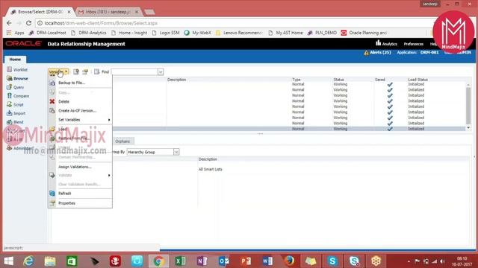
Task: Open Excel from the taskbar
Action: click(180, 261)
